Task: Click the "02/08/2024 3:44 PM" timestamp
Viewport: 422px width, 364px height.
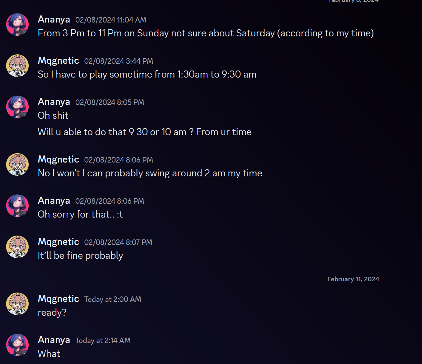Action: pyautogui.click(x=118, y=61)
